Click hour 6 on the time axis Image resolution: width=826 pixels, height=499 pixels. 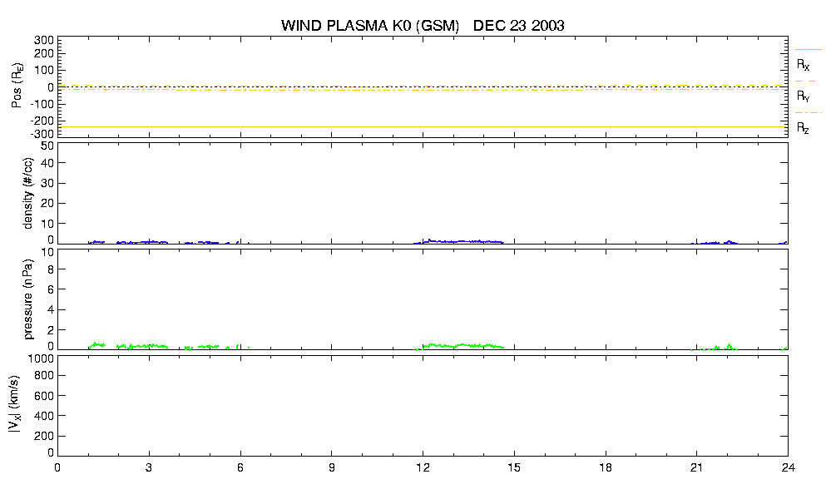pos(240,467)
